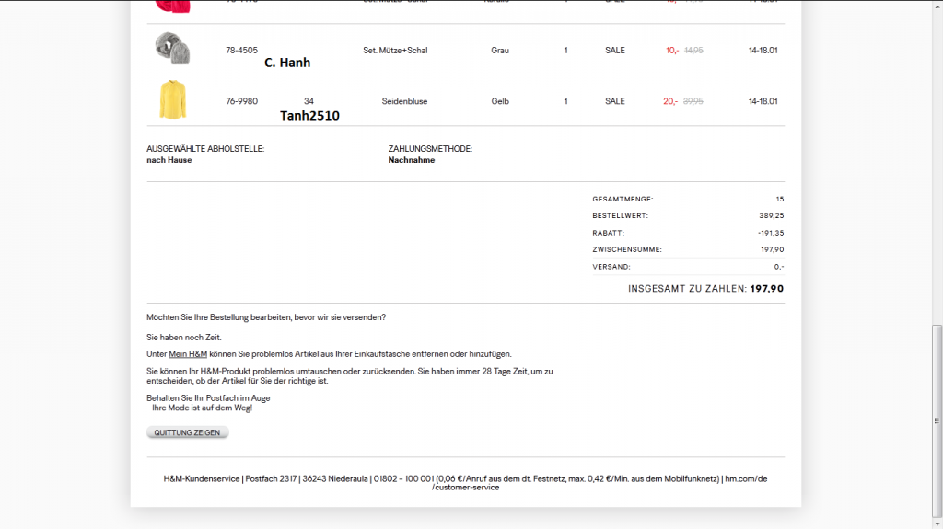
Task: Click the scrollbar up arrow
Action: pyautogui.click(x=937, y=6)
